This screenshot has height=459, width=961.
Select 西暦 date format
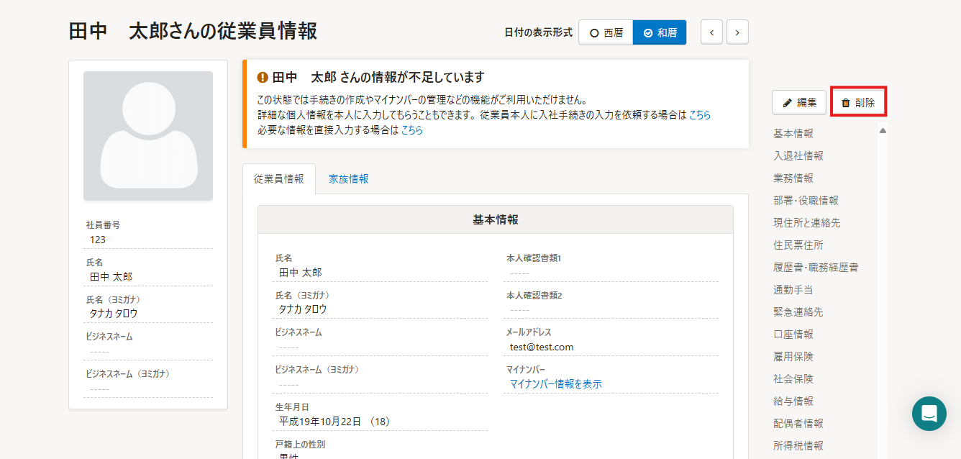(x=606, y=32)
